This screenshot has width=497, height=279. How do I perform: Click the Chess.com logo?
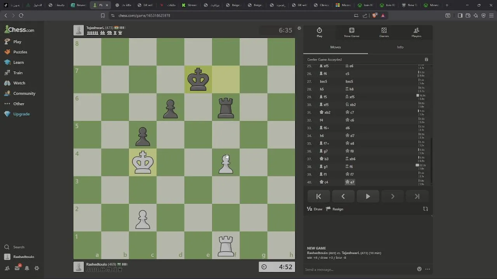coord(19,29)
